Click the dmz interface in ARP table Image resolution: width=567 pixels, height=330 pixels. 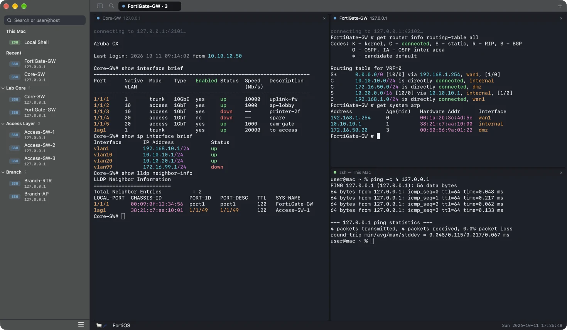[x=483, y=130]
